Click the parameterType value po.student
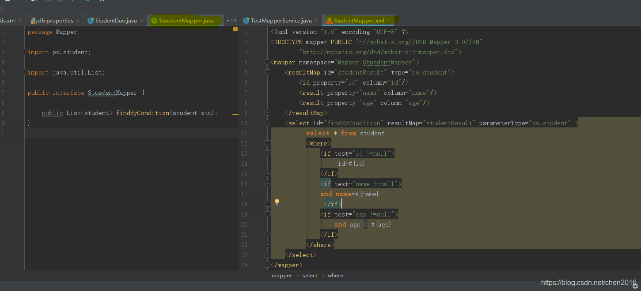The height and width of the screenshot is (291, 641). [x=550, y=123]
